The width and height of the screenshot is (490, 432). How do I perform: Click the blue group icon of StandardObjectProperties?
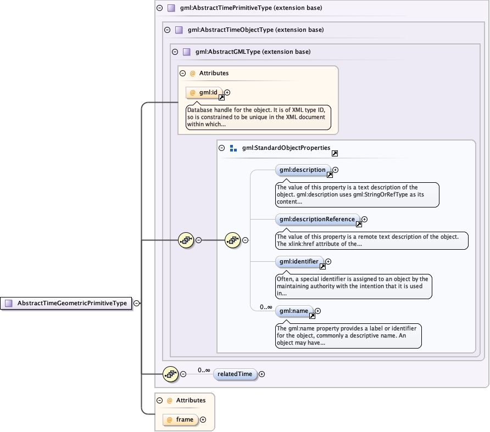[233, 148]
